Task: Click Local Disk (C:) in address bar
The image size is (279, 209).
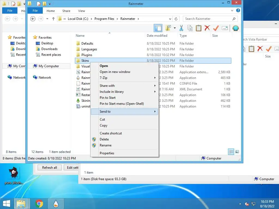Action: (78, 19)
